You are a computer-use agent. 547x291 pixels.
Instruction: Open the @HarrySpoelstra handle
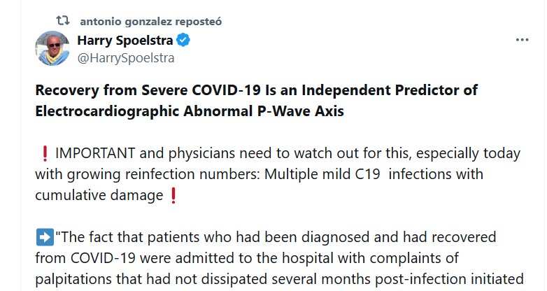(126, 58)
